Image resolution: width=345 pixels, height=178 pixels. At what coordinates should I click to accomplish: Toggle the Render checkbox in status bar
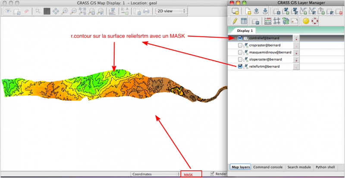click(212, 174)
